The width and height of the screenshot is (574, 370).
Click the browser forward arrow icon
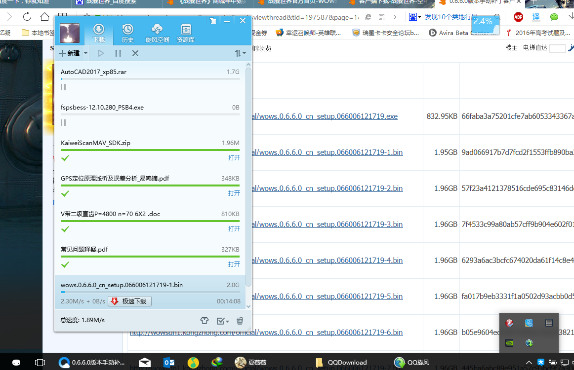(9, 17)
